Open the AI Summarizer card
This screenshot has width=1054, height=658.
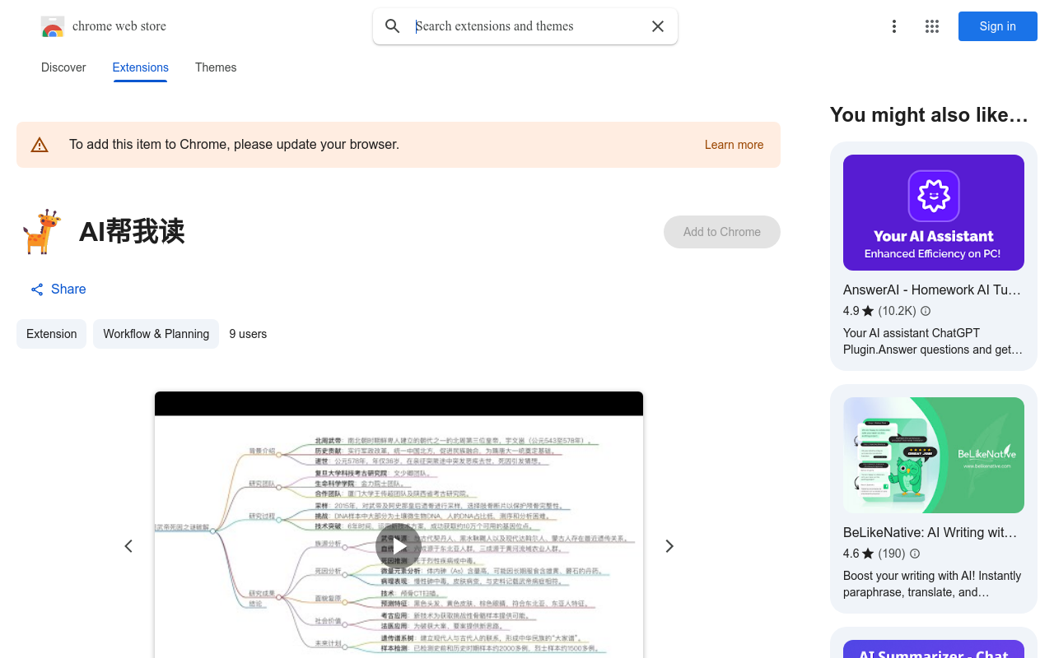pos(934,642)
